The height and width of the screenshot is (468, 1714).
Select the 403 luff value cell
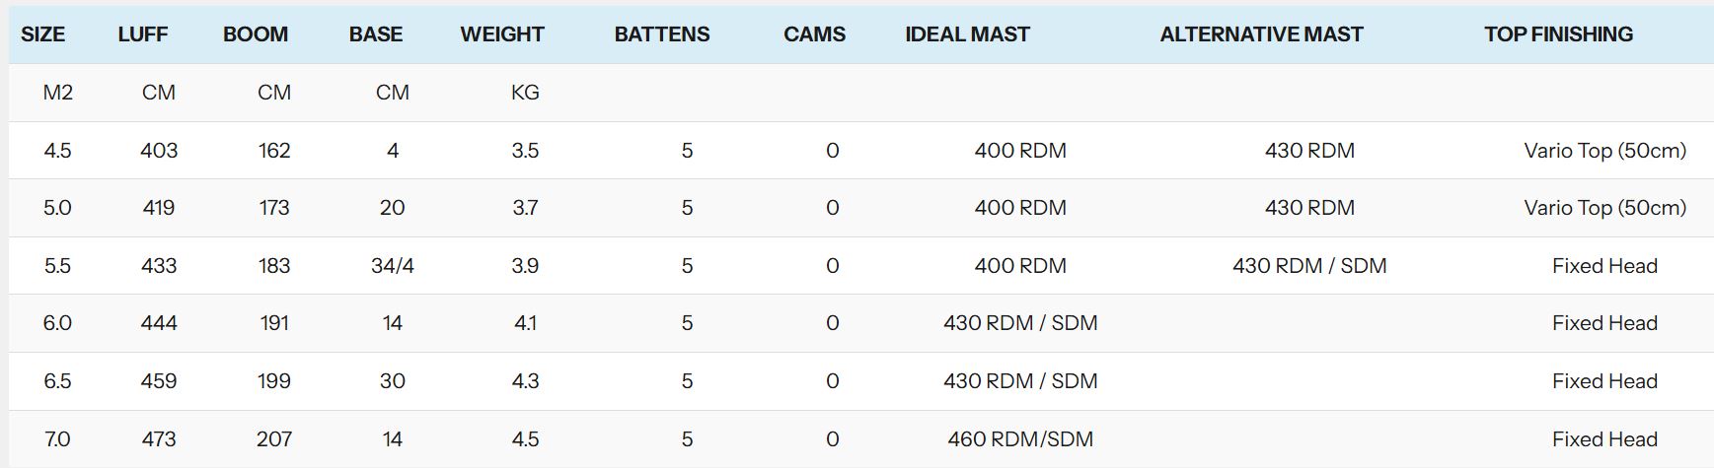[x=159, y=151]
